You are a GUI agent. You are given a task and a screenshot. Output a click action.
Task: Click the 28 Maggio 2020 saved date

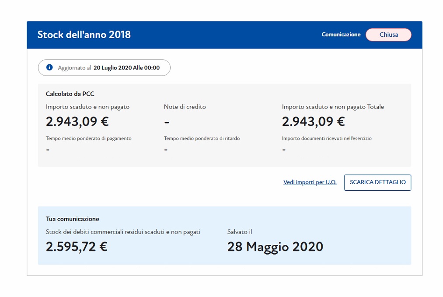pyautogui.click(x=275, y=247)
